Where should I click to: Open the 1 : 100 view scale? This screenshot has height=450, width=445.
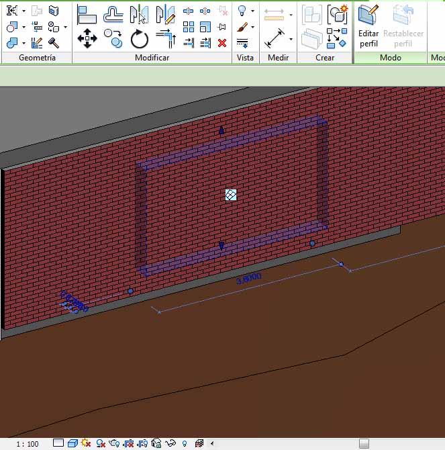[28, 444]
